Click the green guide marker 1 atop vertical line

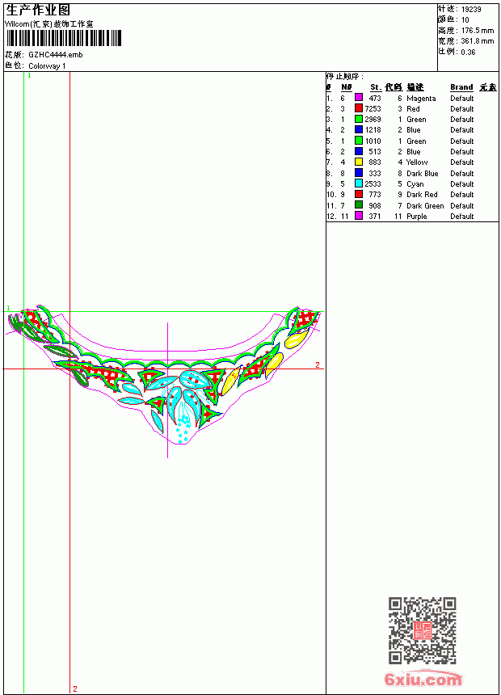pyautogui.click(x=29, y=76)
